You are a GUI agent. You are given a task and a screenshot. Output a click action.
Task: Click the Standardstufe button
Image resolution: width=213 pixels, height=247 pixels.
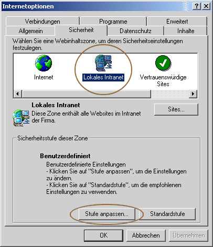(167, 214)
